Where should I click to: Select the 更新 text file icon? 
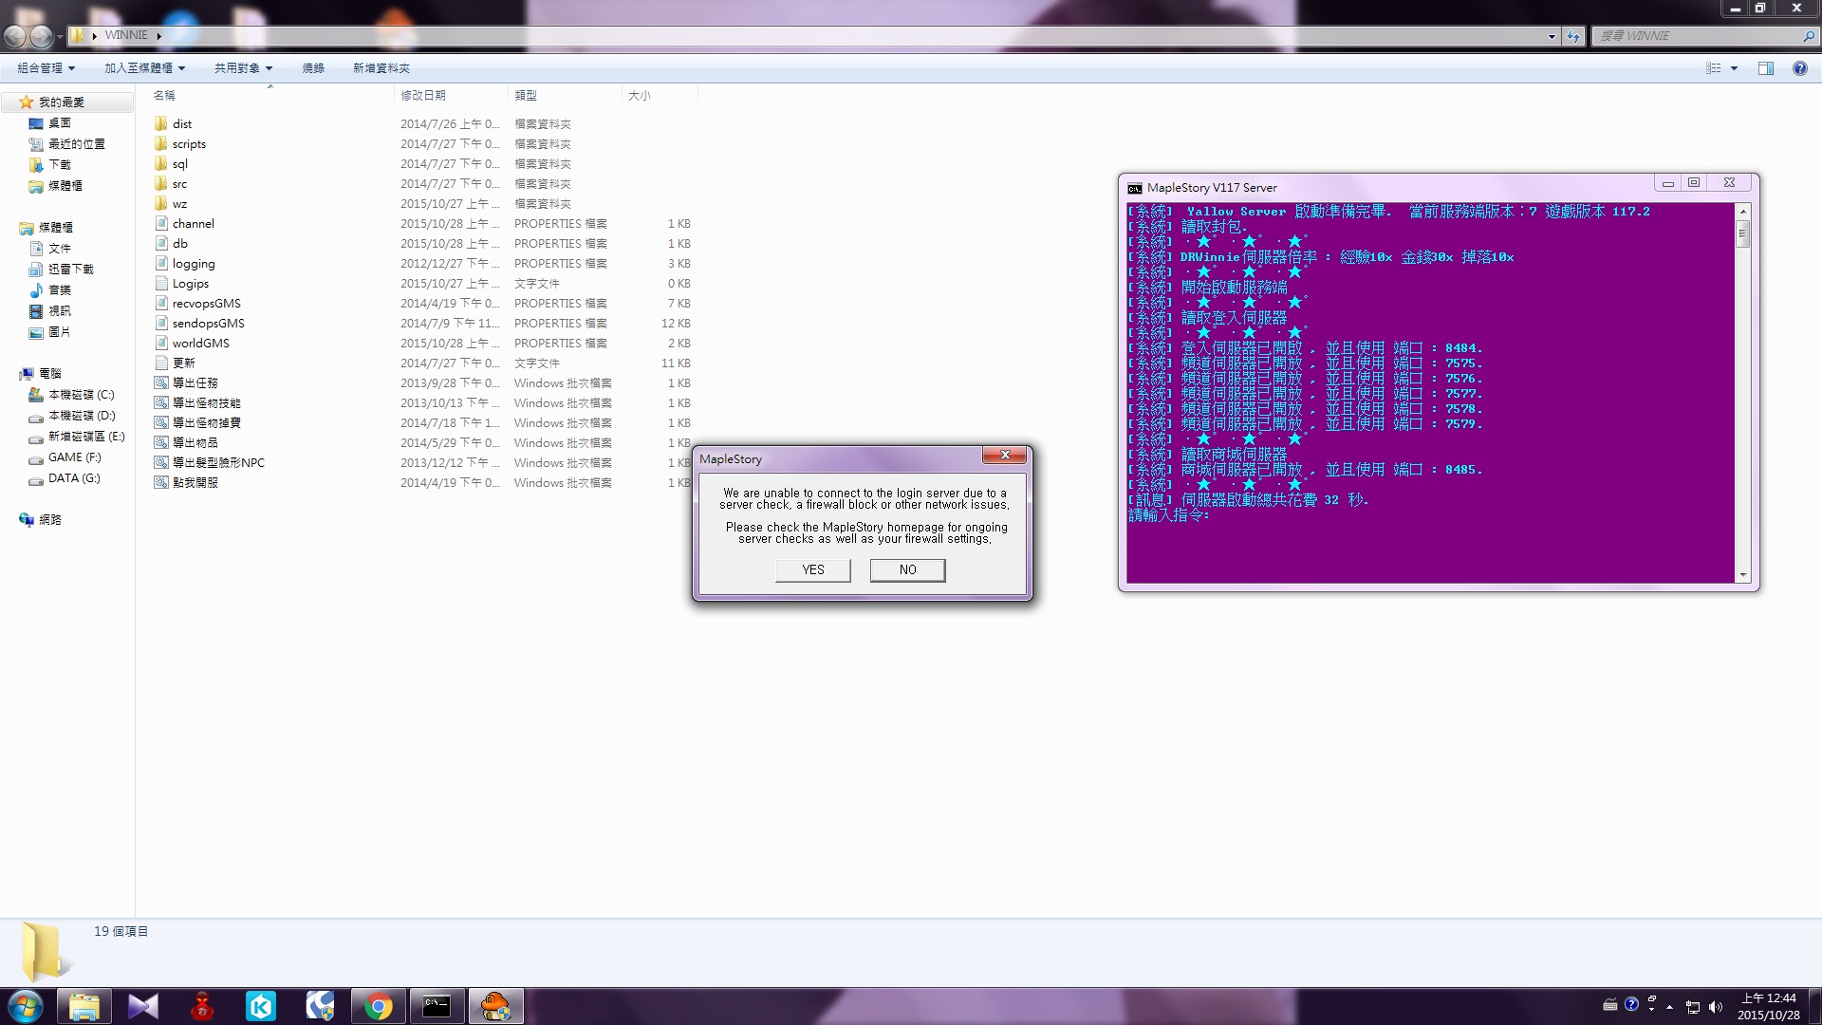click(x=161, y=363)
